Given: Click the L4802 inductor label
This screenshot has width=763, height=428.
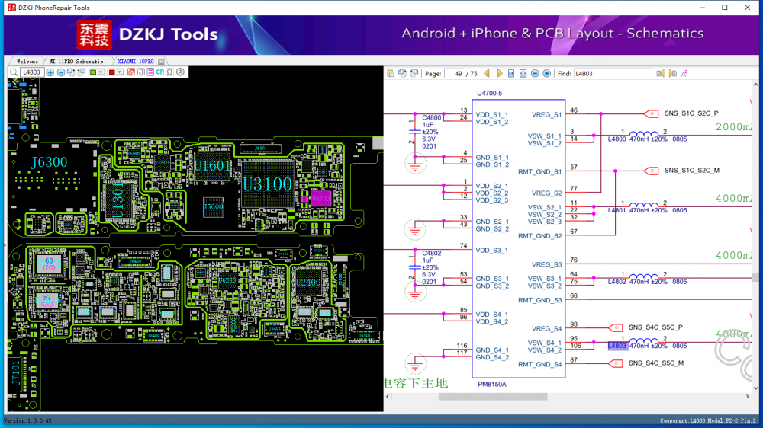Looking at the screenshot, I should pos(617,282).
